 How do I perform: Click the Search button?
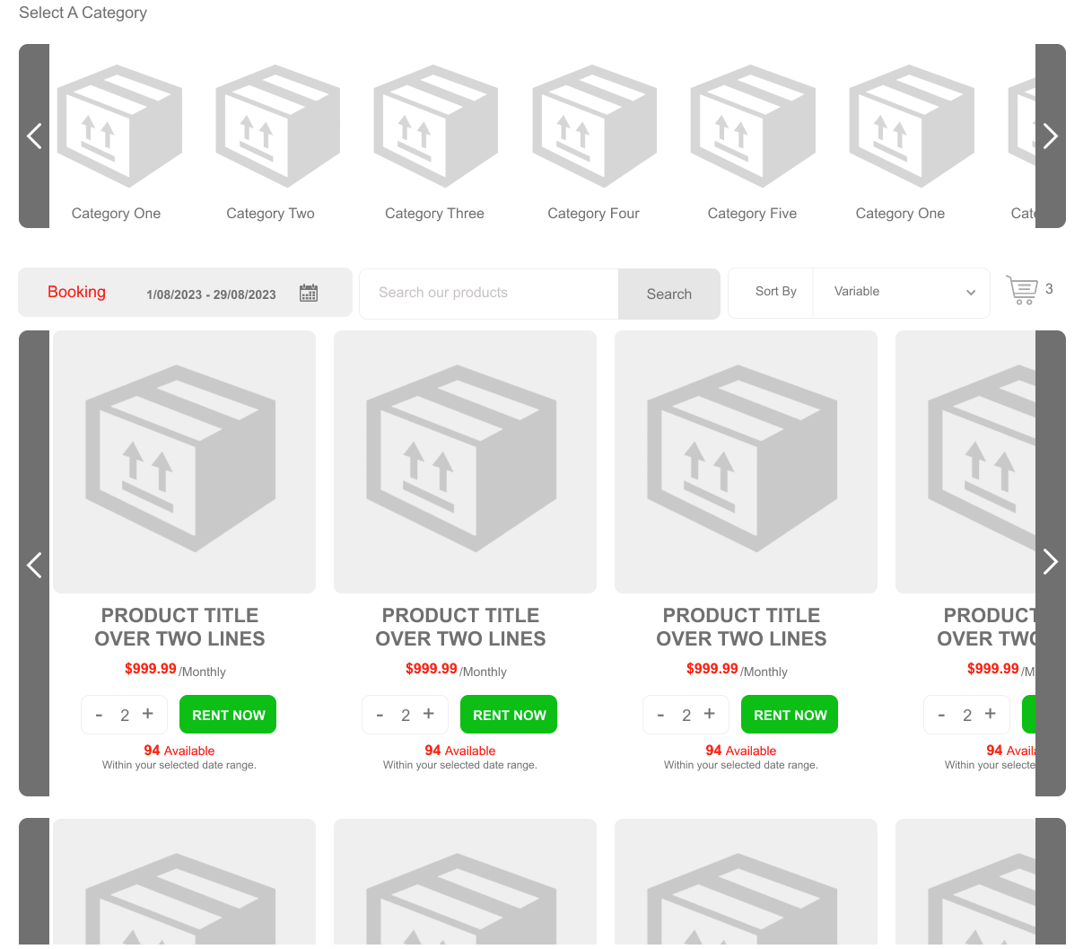668,294
